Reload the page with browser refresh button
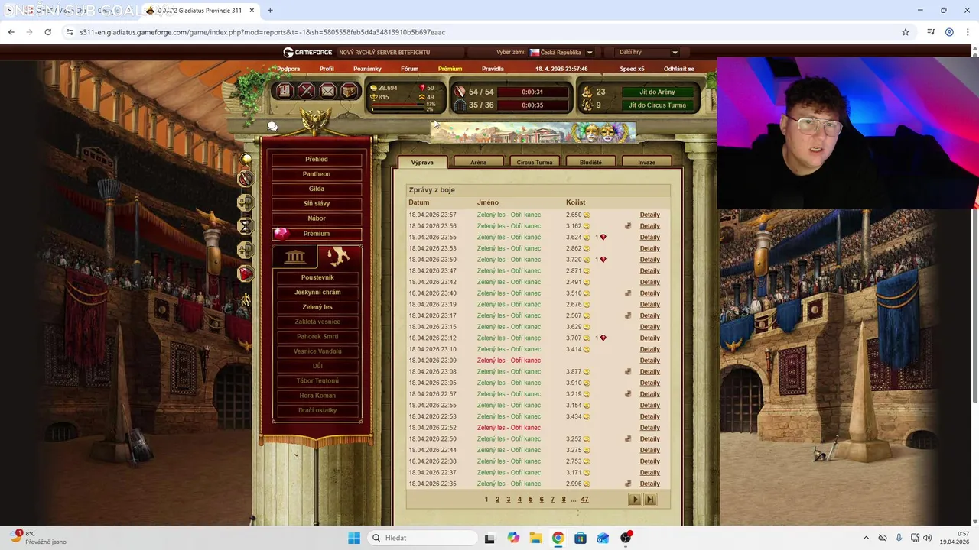Image resolution: width=979 pixels, height=550 pixels. tap(47, 32)
